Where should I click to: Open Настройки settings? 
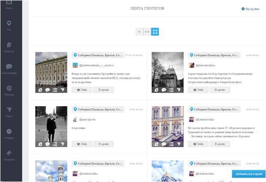(251, 9)
